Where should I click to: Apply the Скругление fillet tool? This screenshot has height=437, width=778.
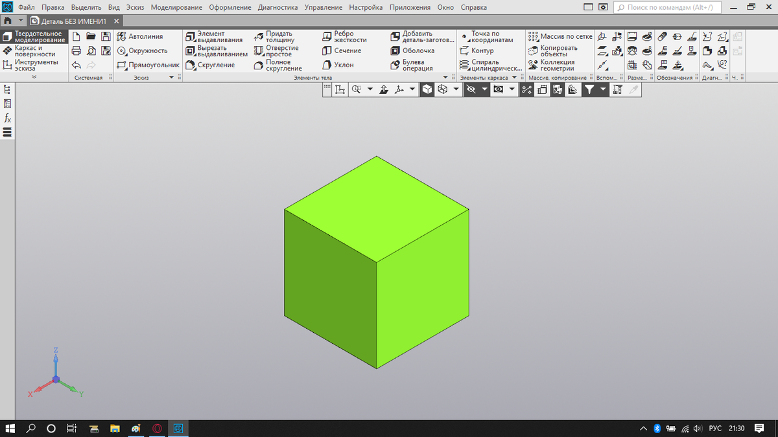coord(210,65)
